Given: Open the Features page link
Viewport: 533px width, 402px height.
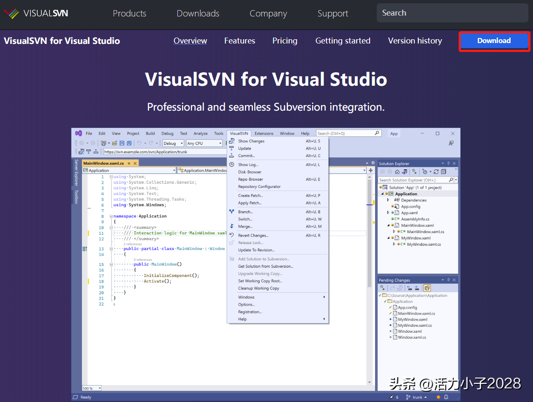Looking at the screenshot, I should pos(239,41).
